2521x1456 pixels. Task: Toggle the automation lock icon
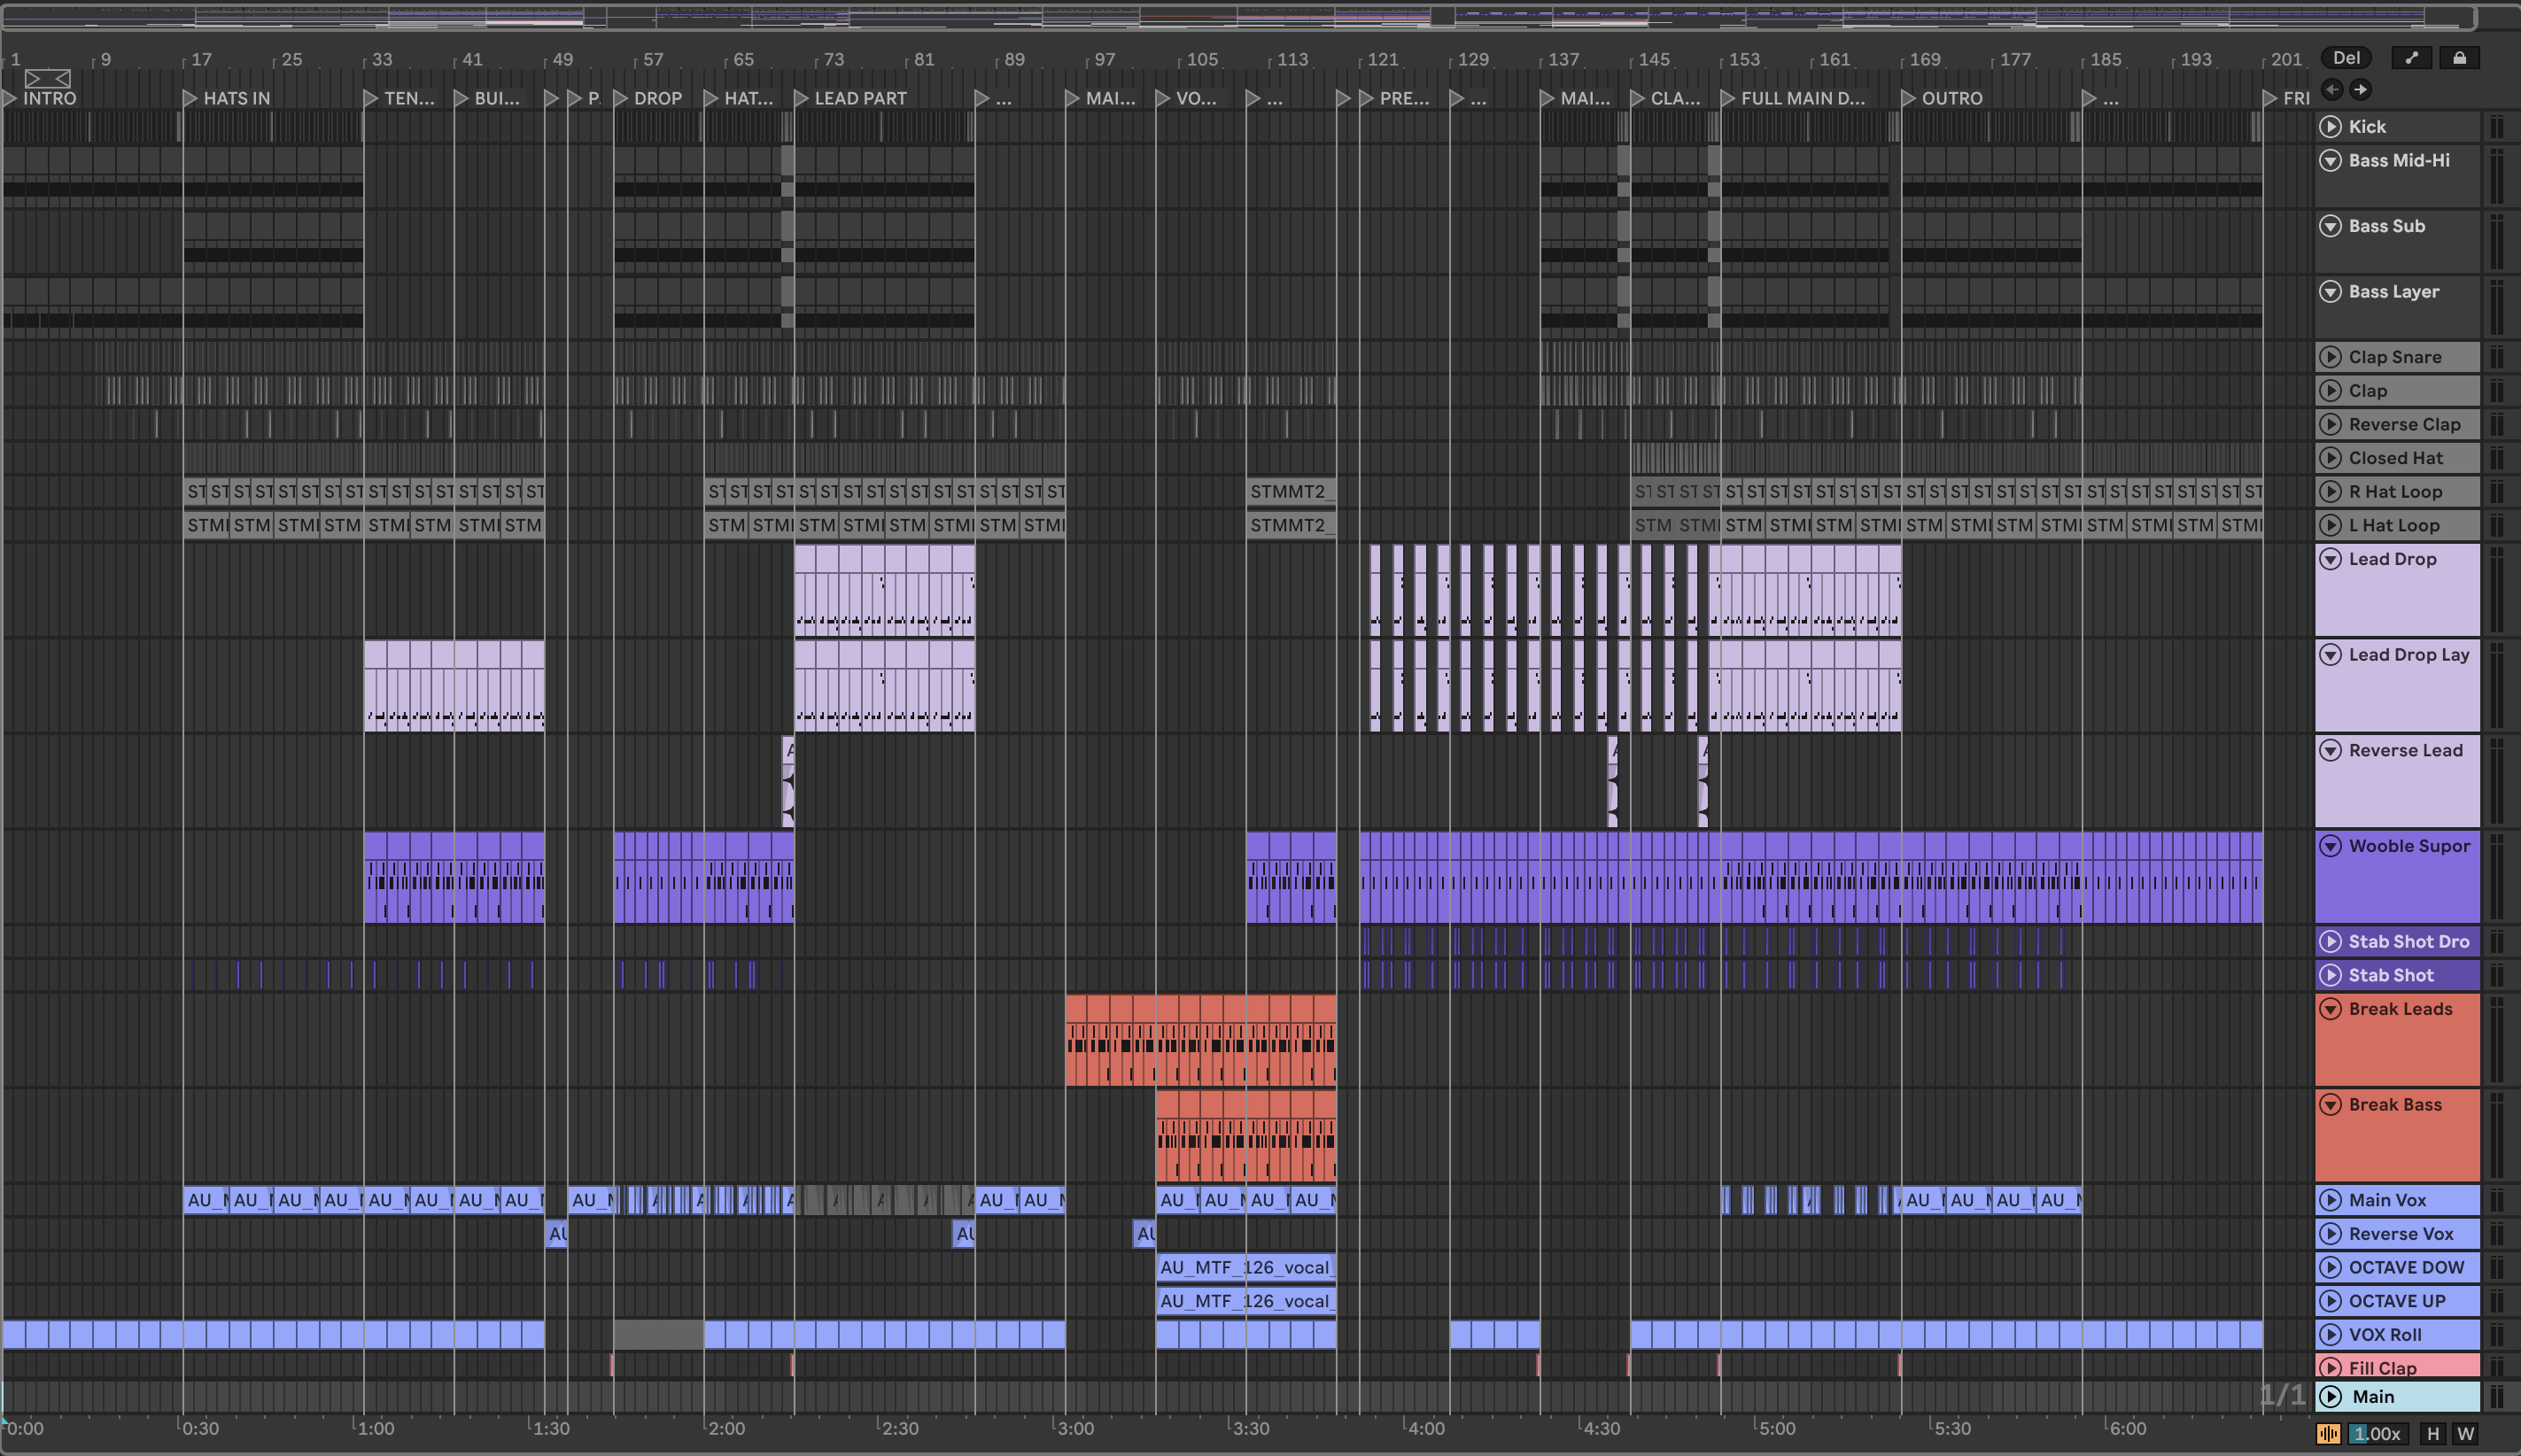pyautogui.click(x=2459, y=58)
